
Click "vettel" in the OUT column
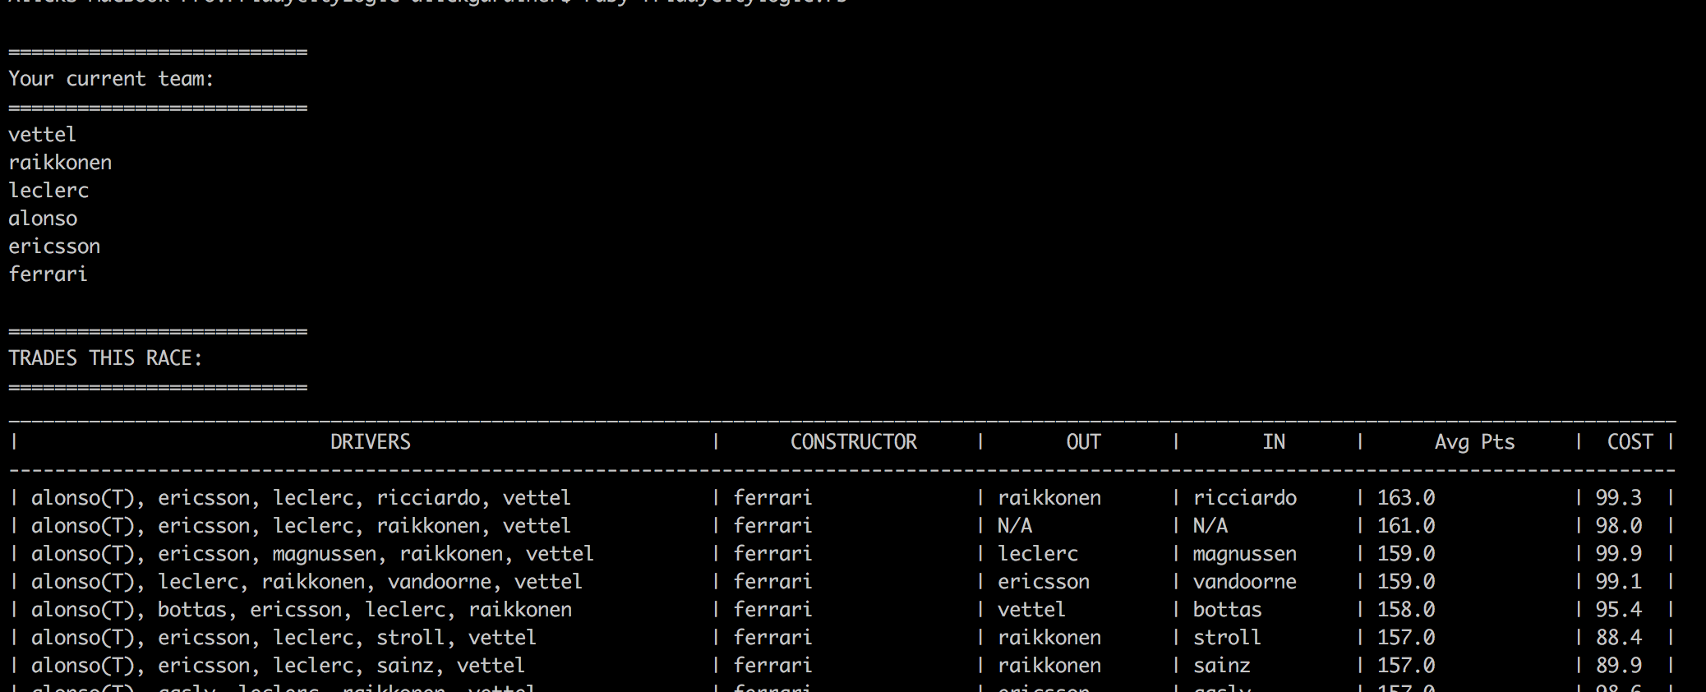pos(1031,610)
